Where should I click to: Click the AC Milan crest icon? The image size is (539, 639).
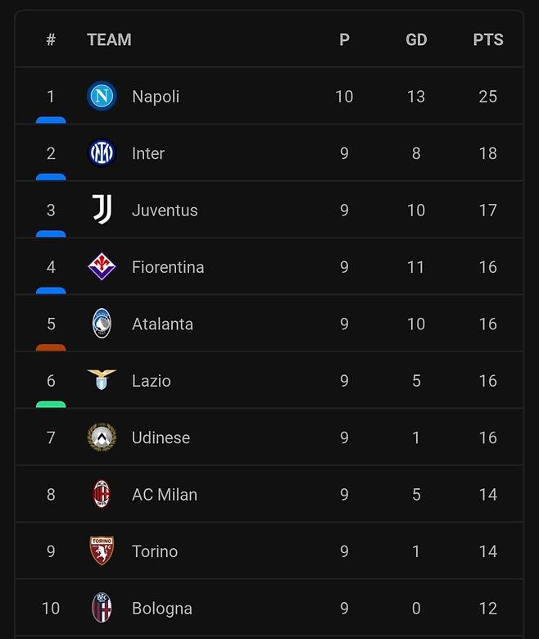(102, 494)
